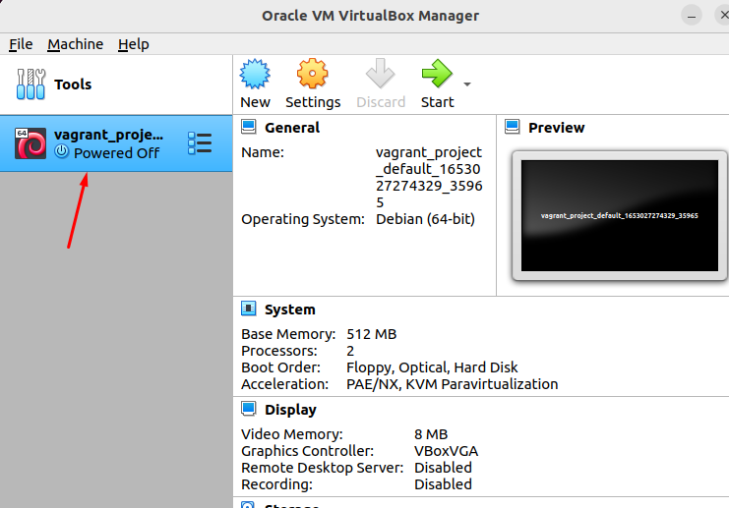Click the 'Operating System:' label
Screen dimensions: 729x508
(x=303, y=219)
